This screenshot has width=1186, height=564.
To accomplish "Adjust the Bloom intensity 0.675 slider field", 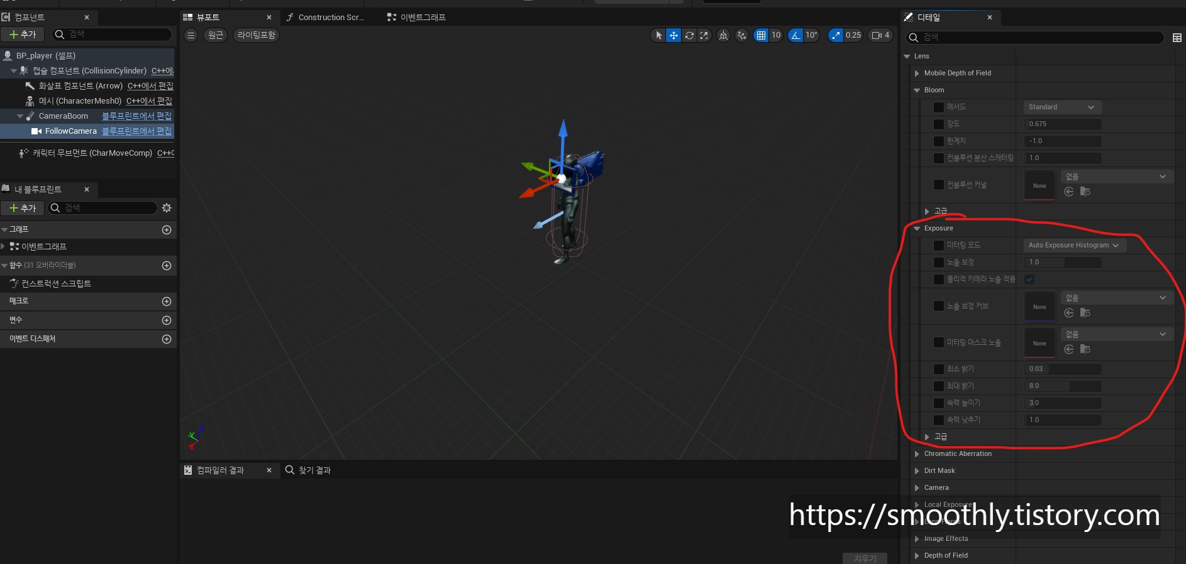I will pos(1063,124).
